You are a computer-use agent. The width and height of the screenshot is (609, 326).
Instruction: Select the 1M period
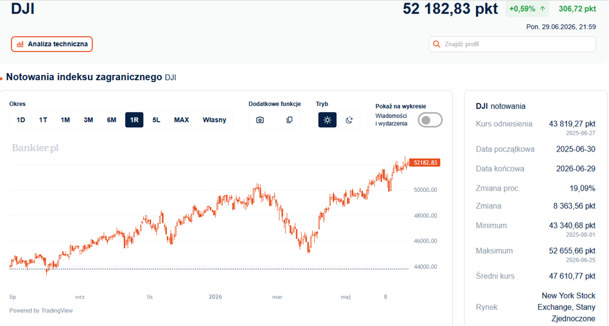point(66,120)
